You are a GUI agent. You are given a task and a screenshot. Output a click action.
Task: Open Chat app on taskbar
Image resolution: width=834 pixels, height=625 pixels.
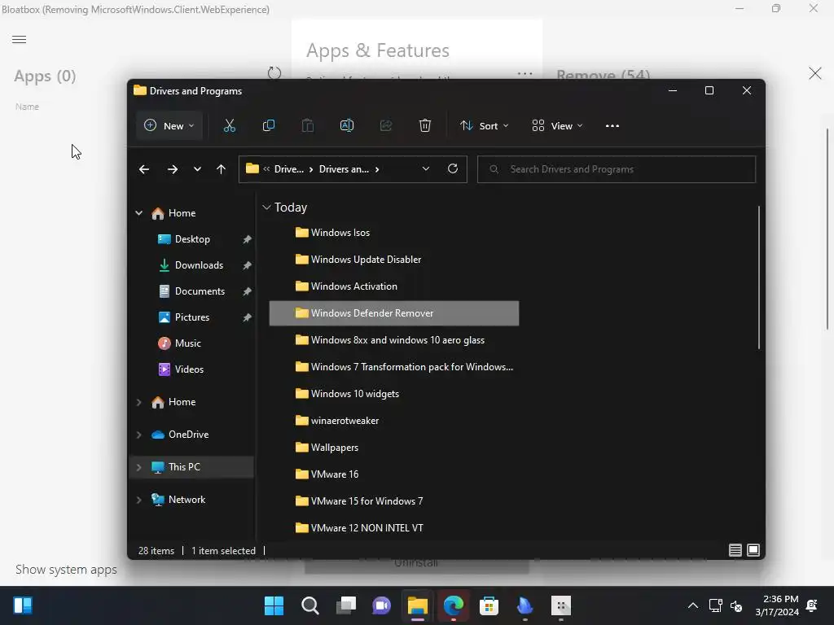381,605
